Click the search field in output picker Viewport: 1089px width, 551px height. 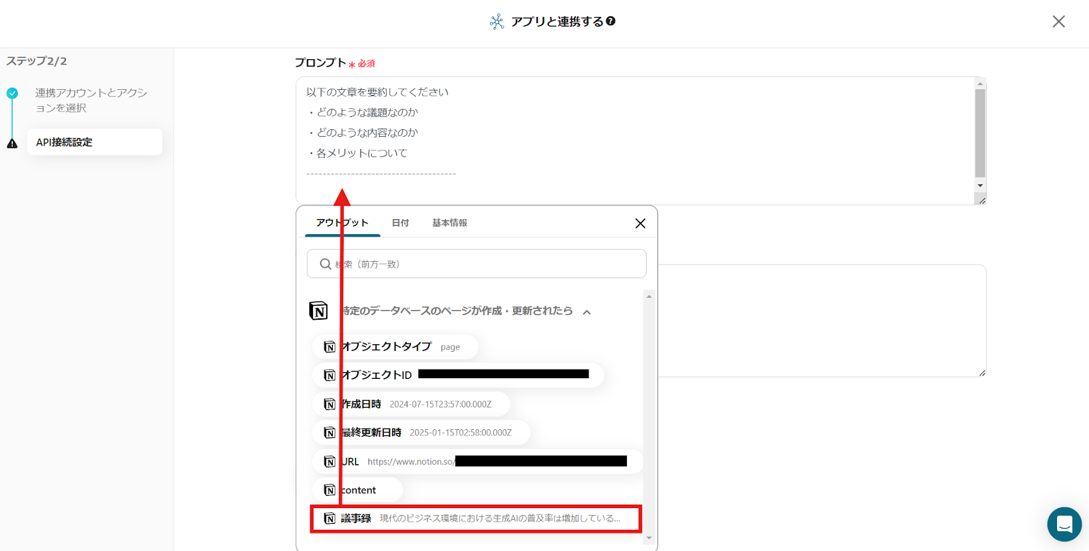pos(476,264)
